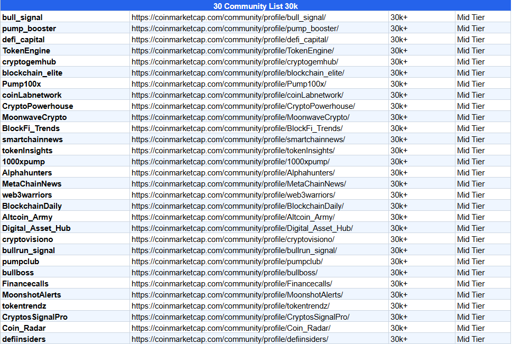
Task: Select the cryptogemhub name cell
Action: (65, 62)
